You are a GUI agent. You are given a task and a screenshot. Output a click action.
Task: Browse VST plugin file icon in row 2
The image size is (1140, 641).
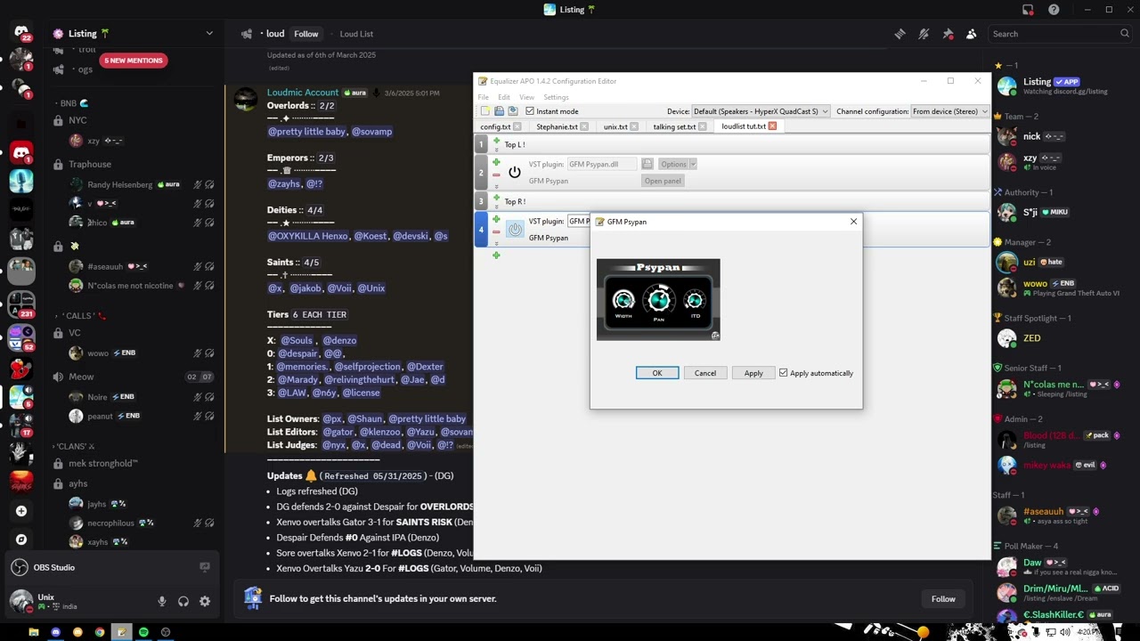647,164
